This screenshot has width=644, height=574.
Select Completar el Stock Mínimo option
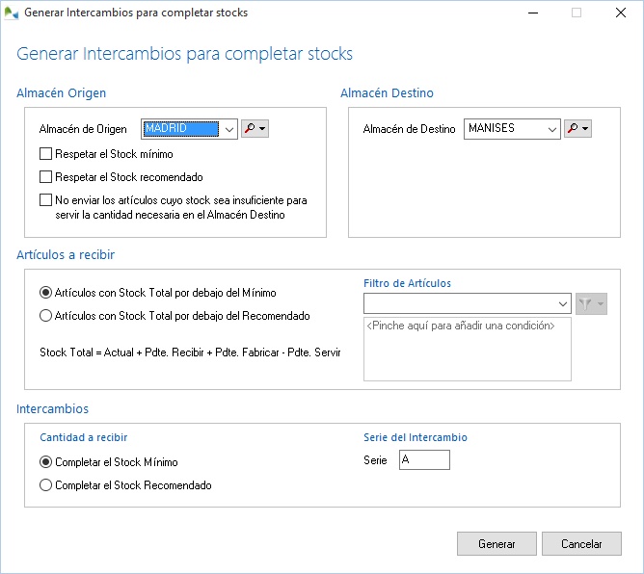pyautogui.click(x=45, y=462)
